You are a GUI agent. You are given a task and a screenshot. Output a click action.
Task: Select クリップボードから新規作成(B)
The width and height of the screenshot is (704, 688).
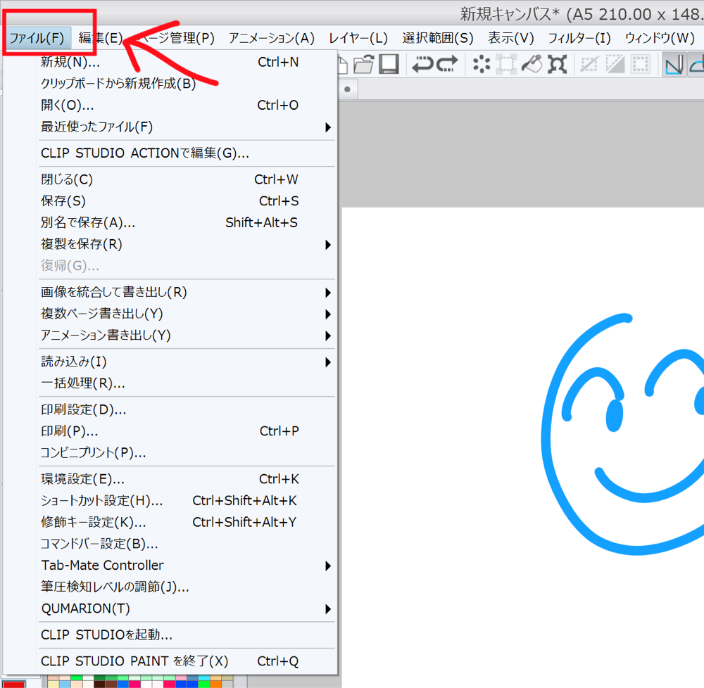point(187,84)
